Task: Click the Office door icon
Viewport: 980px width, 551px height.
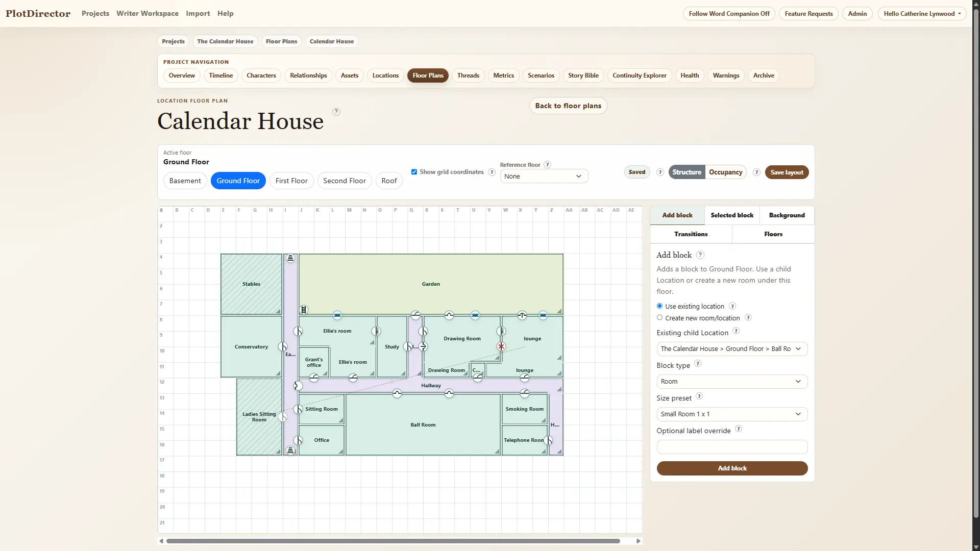Action: (x=298, y=440)
